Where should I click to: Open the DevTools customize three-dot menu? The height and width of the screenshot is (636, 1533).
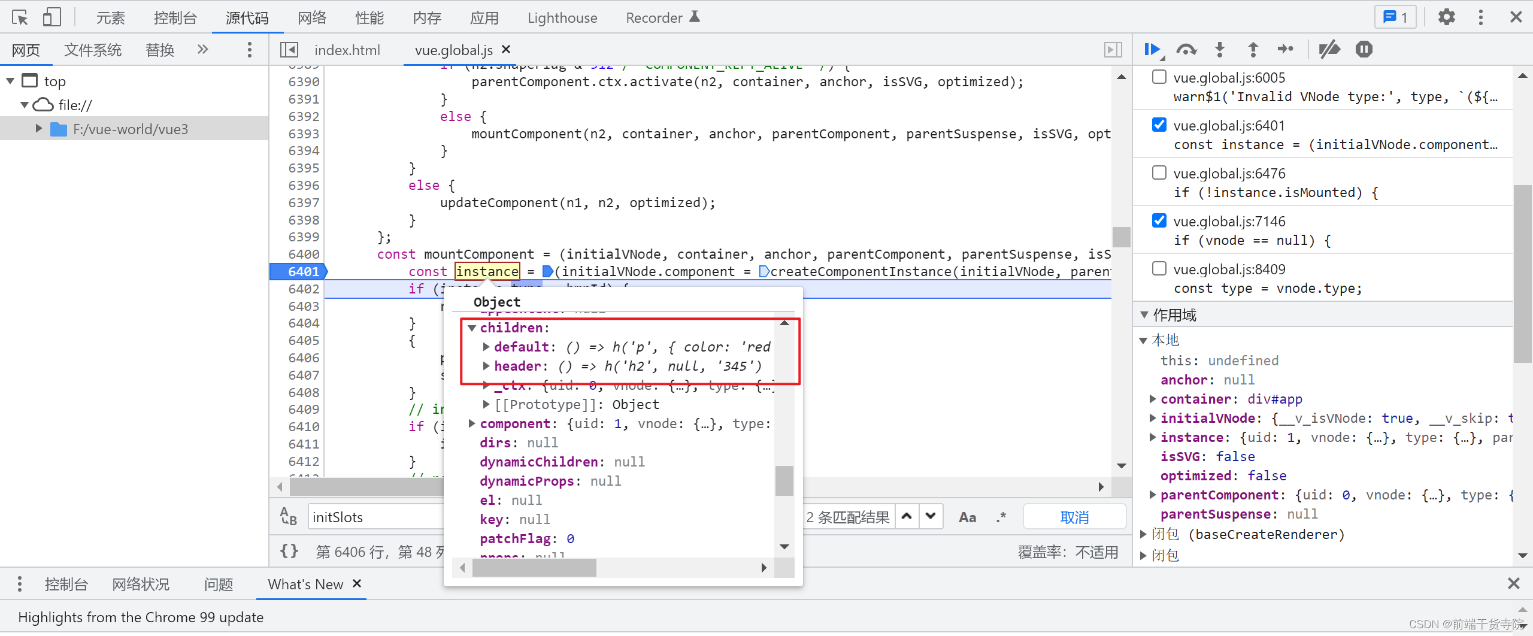pyautogui.click(x=1480, y=17)
